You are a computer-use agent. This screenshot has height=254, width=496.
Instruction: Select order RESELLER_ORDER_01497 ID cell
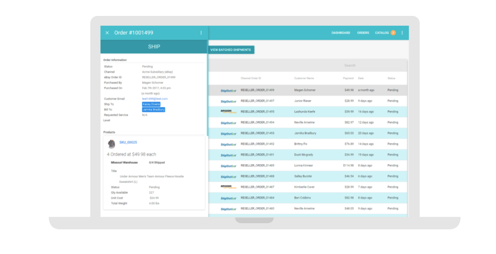tap(257, 101)
